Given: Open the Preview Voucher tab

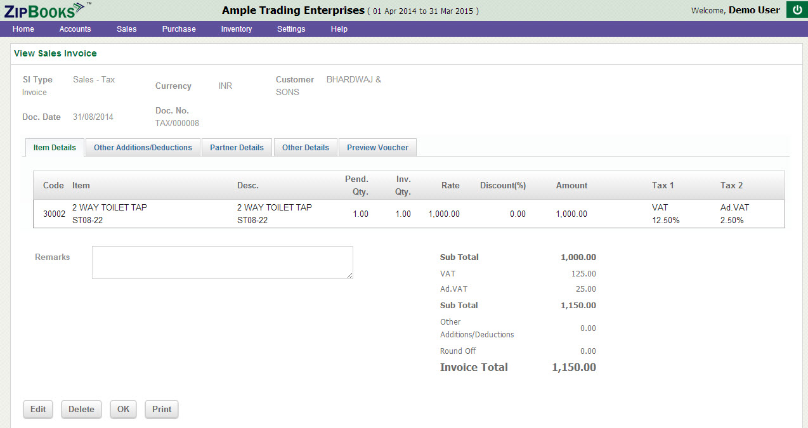Looking at the screenshot, I should click(377, 148).
